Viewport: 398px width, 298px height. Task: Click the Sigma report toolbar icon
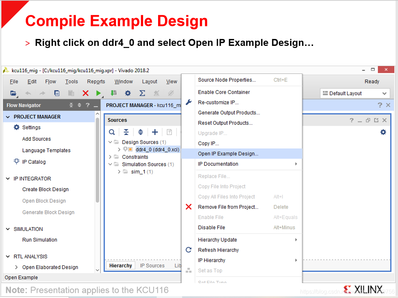[142, 93]
